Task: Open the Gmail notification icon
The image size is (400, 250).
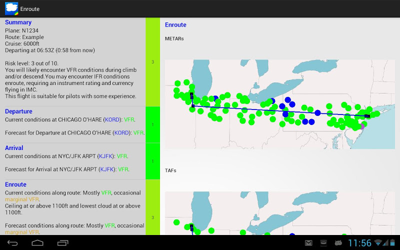Action: tap(308, 243)
